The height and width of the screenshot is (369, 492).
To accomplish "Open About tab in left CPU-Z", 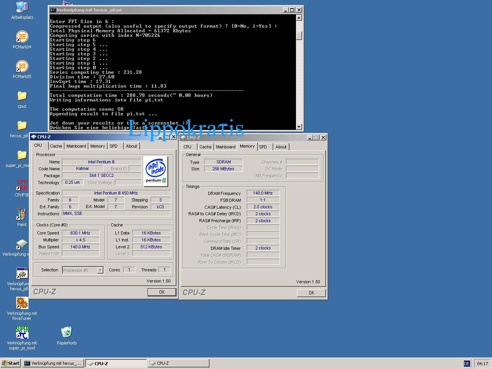I will coord(131,146).
